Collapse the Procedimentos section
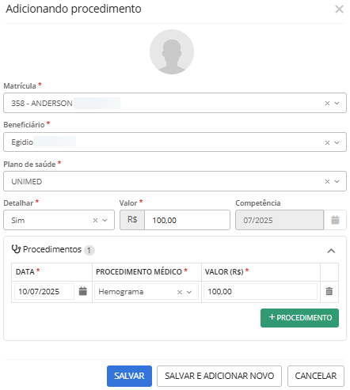 click(x=331, y=251)
